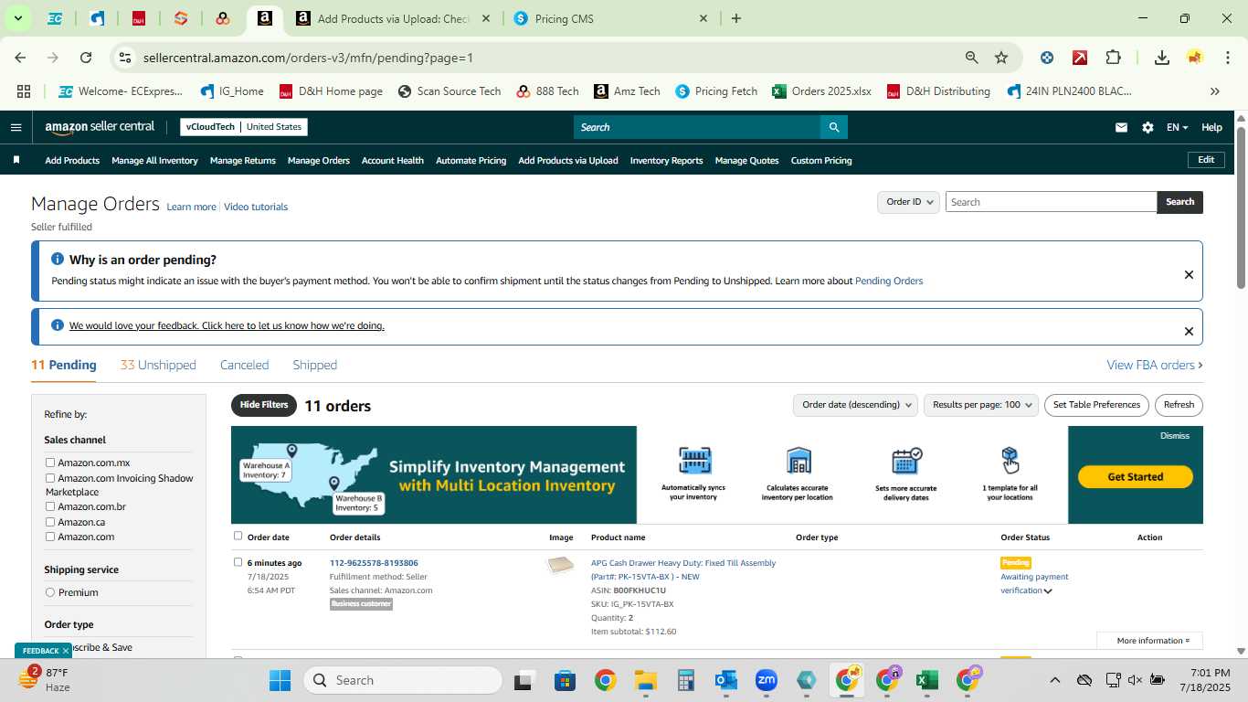Open the Automate Pricing menu item

click(x=471, y=160)
